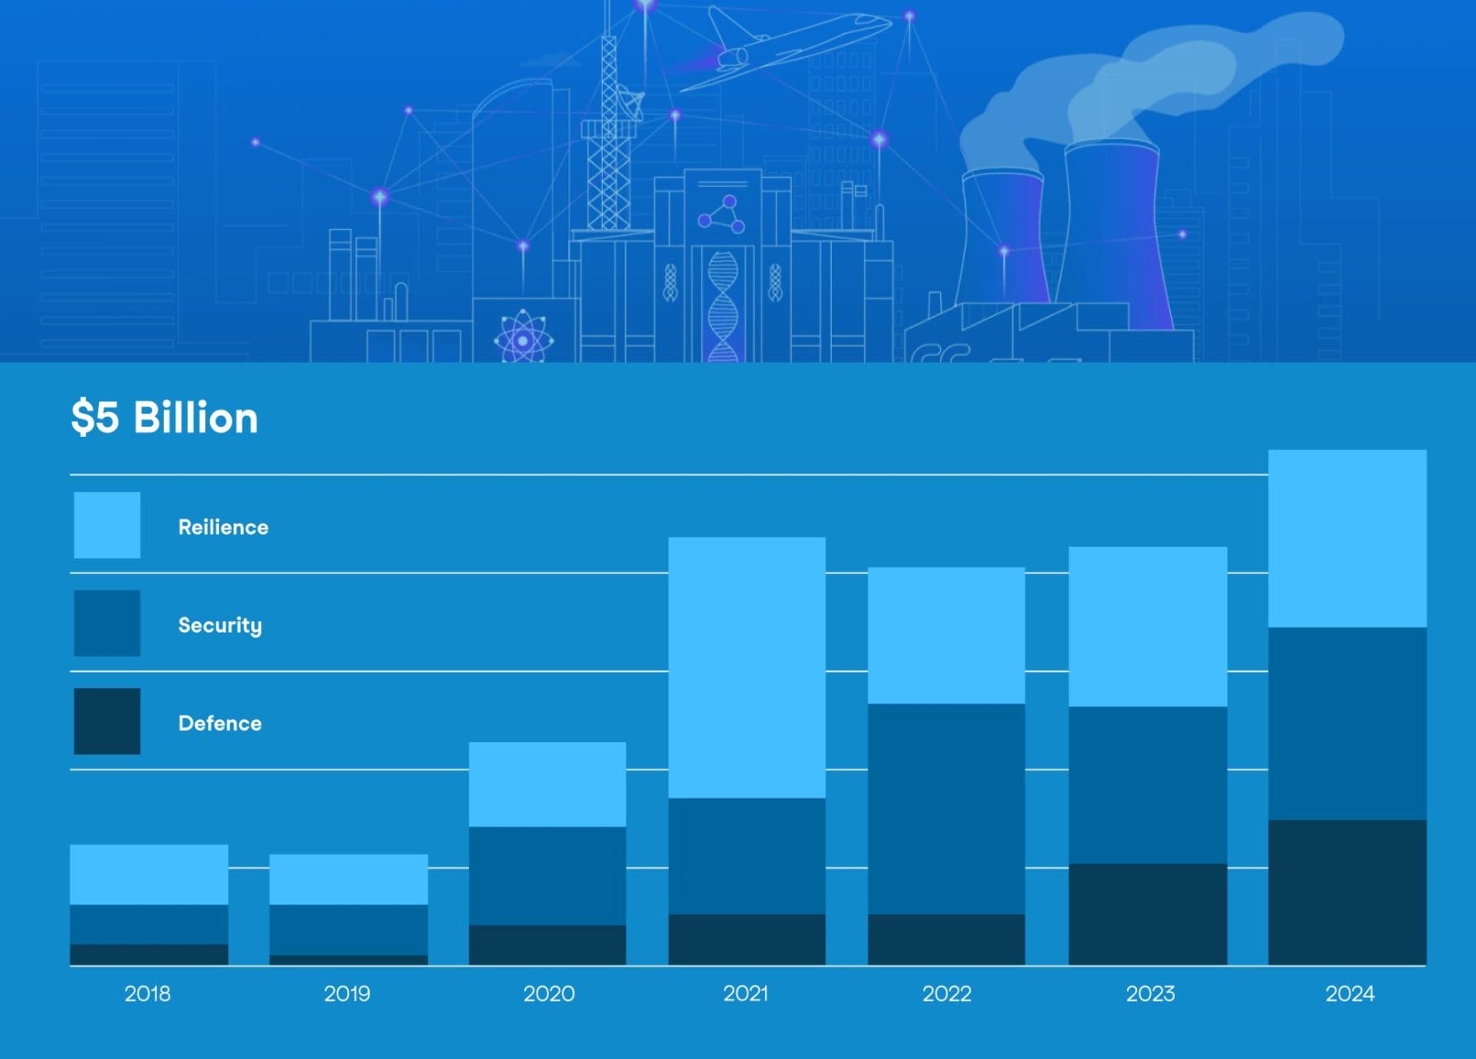Select the Defence legend label
1476x1059 pixels.
coord(220,723)
